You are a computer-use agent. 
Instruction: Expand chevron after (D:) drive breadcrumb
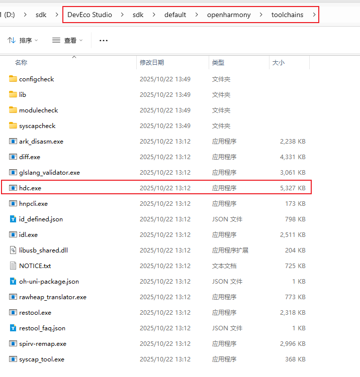(25, 15)
